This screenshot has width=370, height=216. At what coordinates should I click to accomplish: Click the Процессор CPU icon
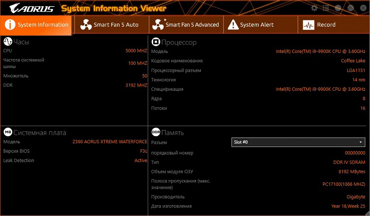[156, 42]
